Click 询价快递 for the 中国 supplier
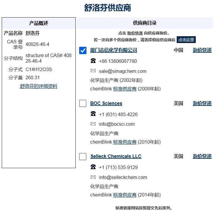This screenshot has width=215, height=212. pos(202,50)
